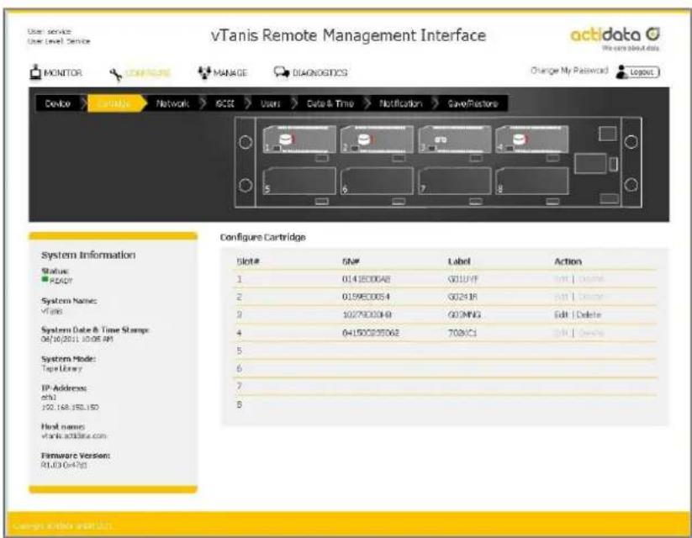Click Edit for slot 3 cartridge

(x=561, y=314)
